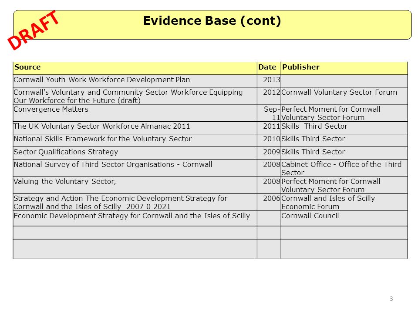Click the '2009' date cell
418x313 pixels.
point(269,153)
